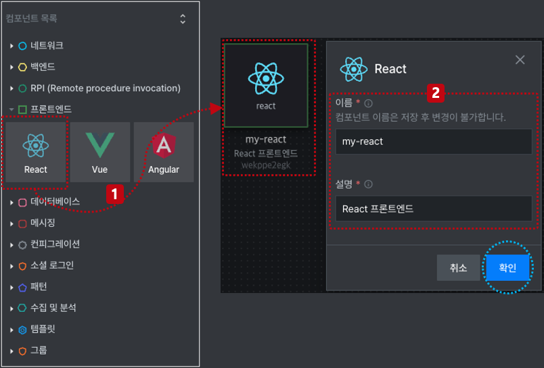544x368 pixels.
Task: Click the 프론트엔드 label
Action: tap(51, 109)
